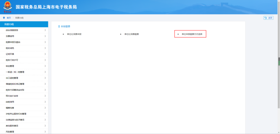The image size is (280, 134).
Task: Expand 发票使用 chevron in sidebar
Action: pyautogui.click(x=45, y=36)
